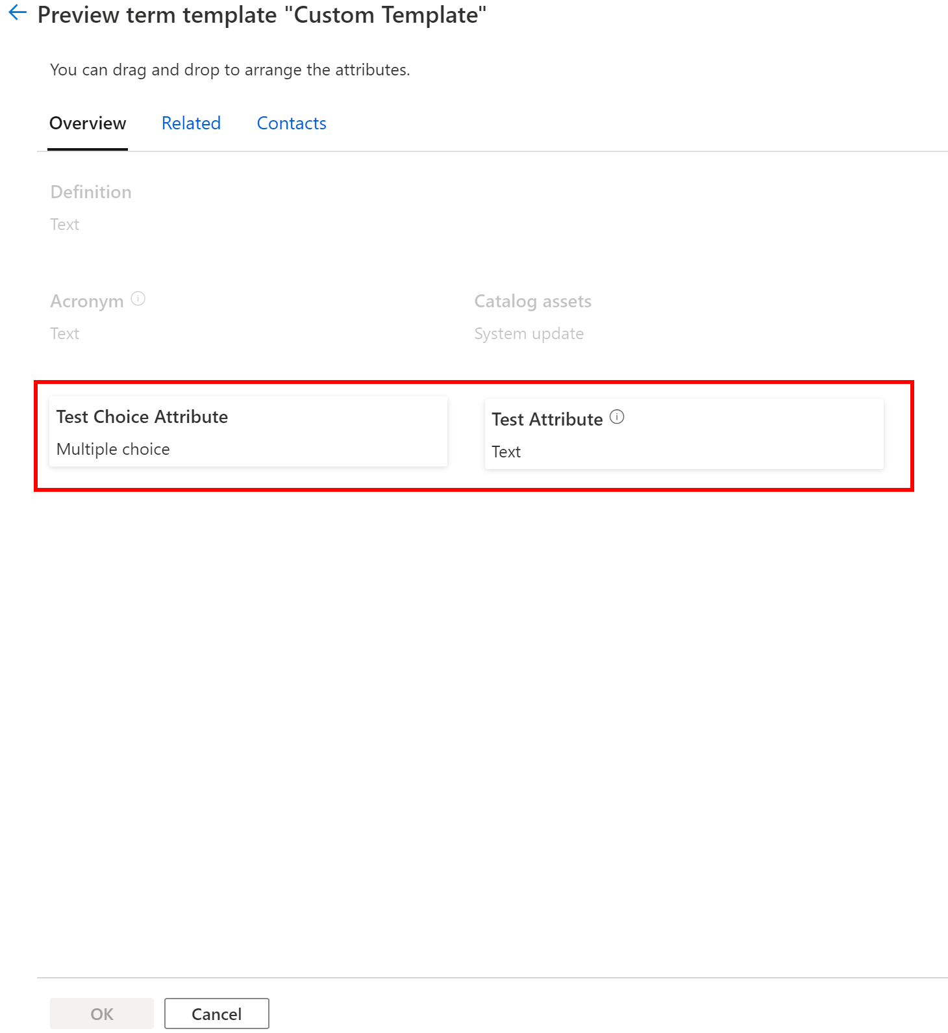This screenshot has width=948, height=1033.
Task: Go to the Contacts tab
Action: point(292,123)
